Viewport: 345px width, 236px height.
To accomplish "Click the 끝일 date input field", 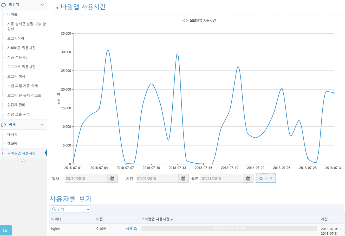I will [222, 178].
